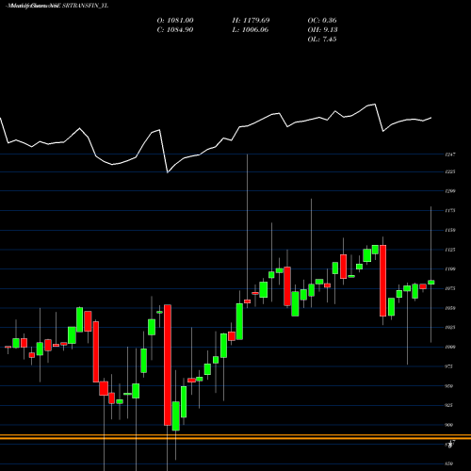Click the 1200 price axis label

point(450,191)
